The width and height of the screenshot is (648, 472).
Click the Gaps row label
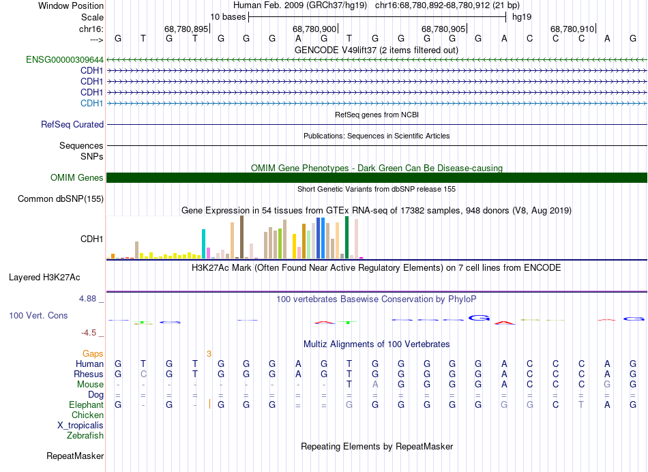pos(93,353)
